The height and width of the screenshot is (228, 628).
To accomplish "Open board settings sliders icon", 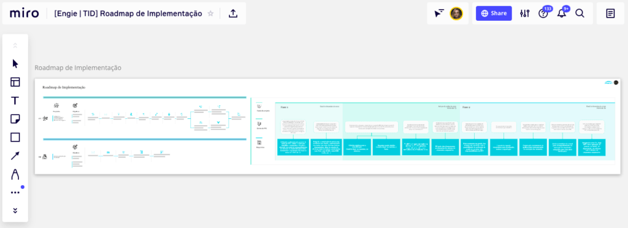I will point(525,13).
